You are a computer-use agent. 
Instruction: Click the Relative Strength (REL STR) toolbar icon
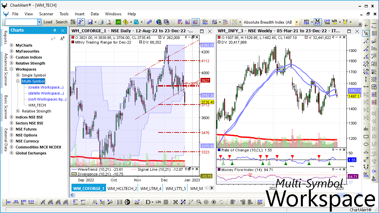[73, 22]
